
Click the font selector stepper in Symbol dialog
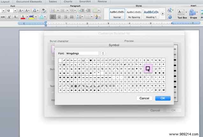coord(103,53)
